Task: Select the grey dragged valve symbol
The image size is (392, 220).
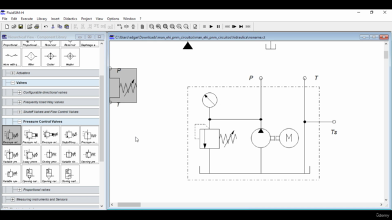Action: (x=123, y=86)
